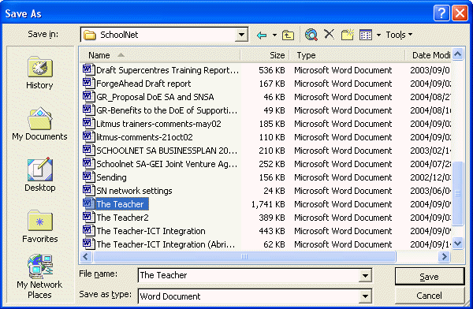
Task: Create a new folder
Action: pyautogui.click(x=347, y=35)
